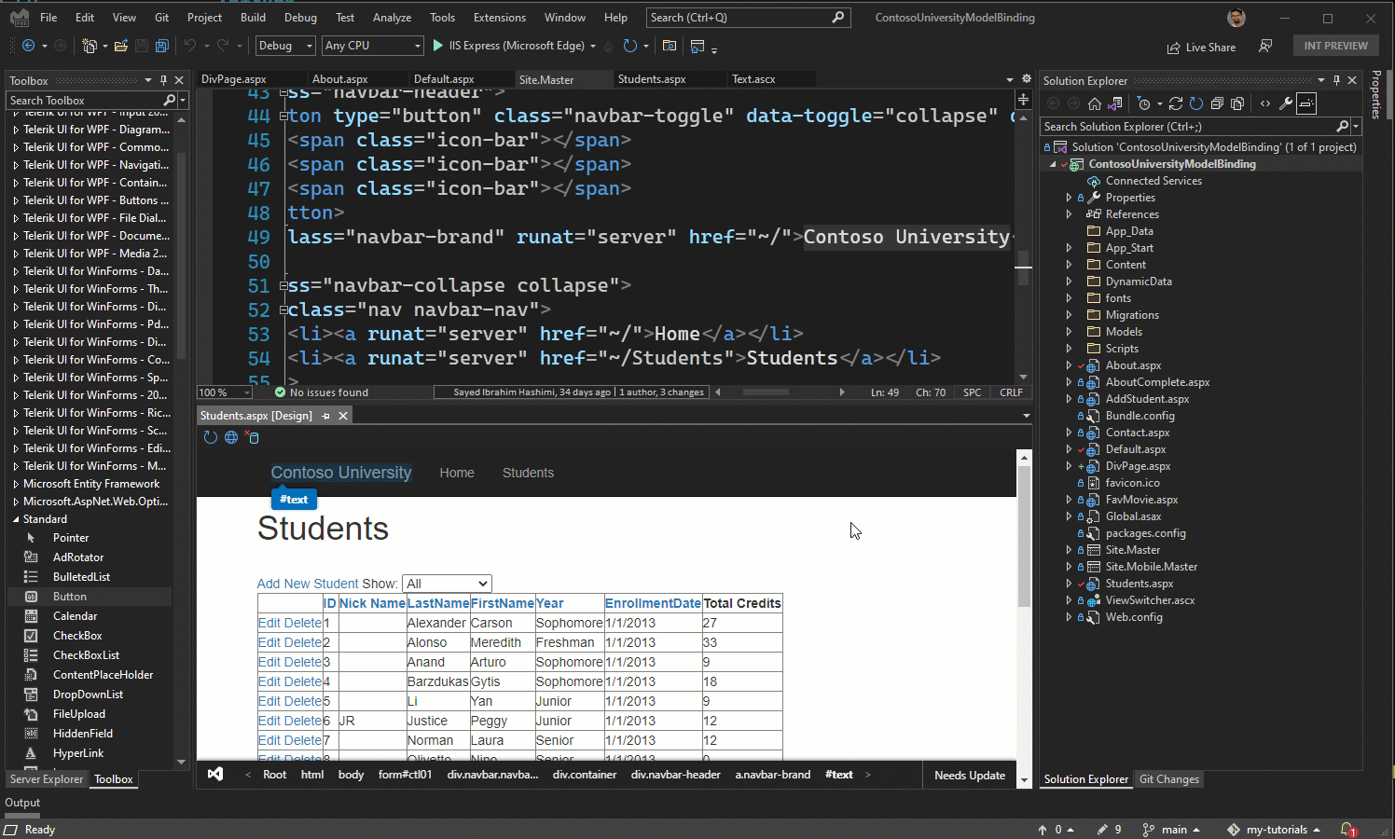Select the div.container breadcrumb element
Screen dimensions: 1395x839
(x=585, y=775)
